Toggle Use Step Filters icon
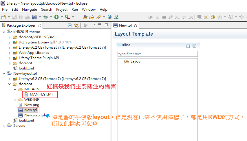This screenshot has height=141, width=247. click(206, 17)
